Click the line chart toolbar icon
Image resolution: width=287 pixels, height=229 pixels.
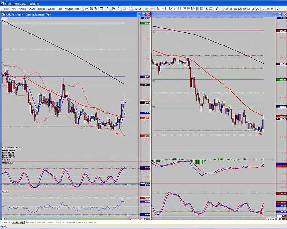coord(87,9)
